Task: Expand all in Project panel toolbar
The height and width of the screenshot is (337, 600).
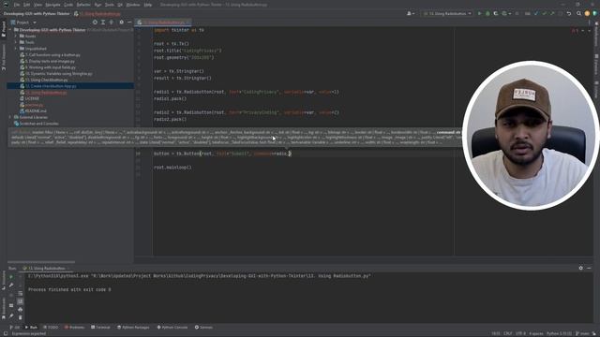Action: [x=103, y=22]
